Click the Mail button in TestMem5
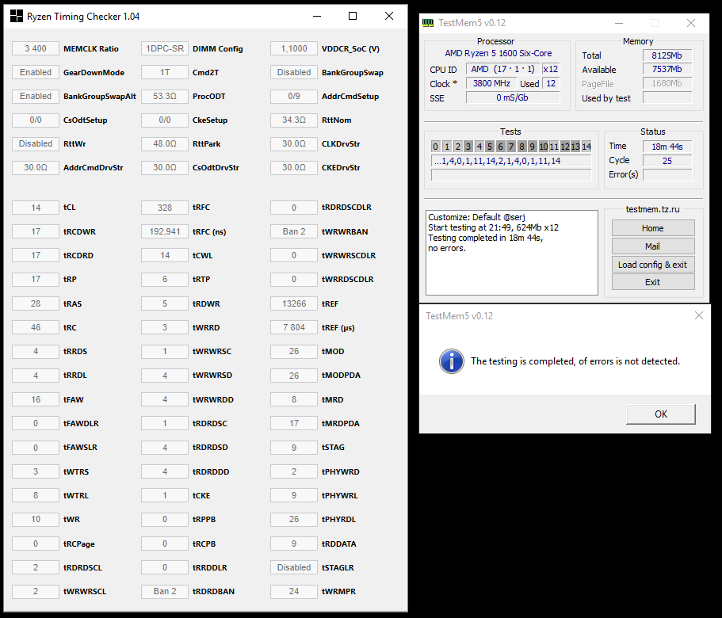This screenshot has width=722, height=618. click(653, 246)
